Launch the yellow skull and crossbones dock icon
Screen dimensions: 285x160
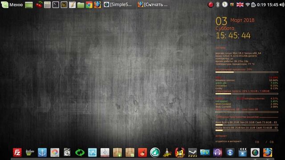[180, 152]
